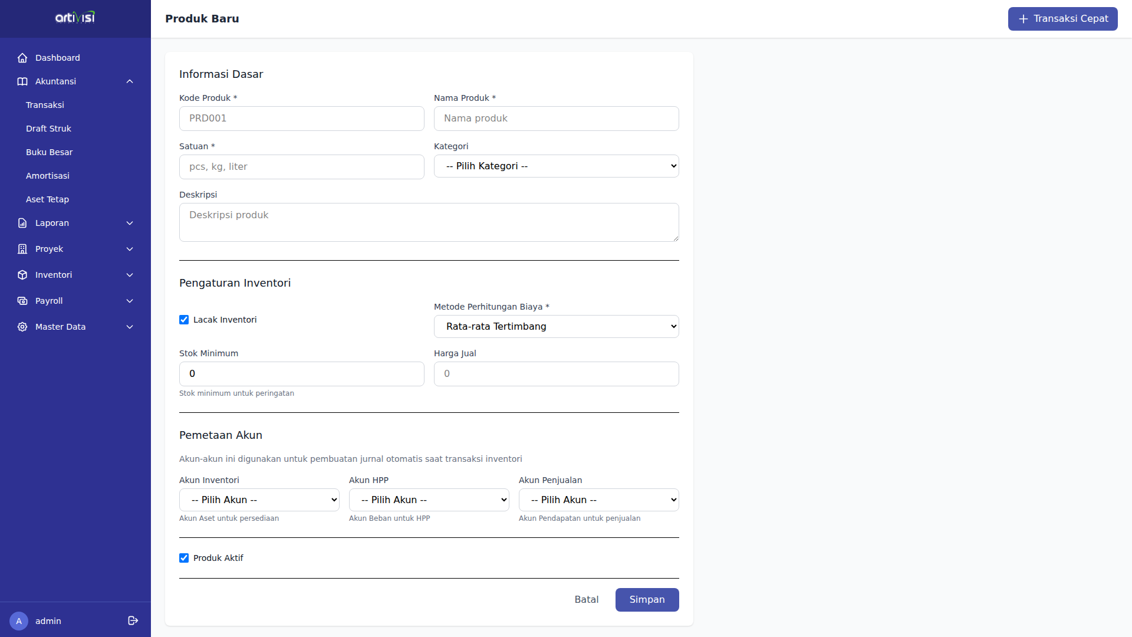Click the logout icon beside admin
The image size is (1132, 637).
tap(133, 620)
